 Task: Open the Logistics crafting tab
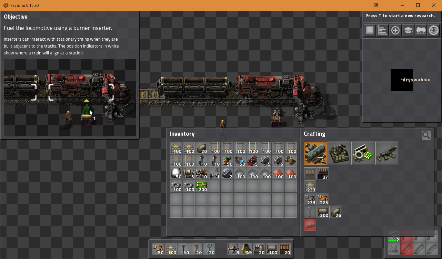point(315,153)
